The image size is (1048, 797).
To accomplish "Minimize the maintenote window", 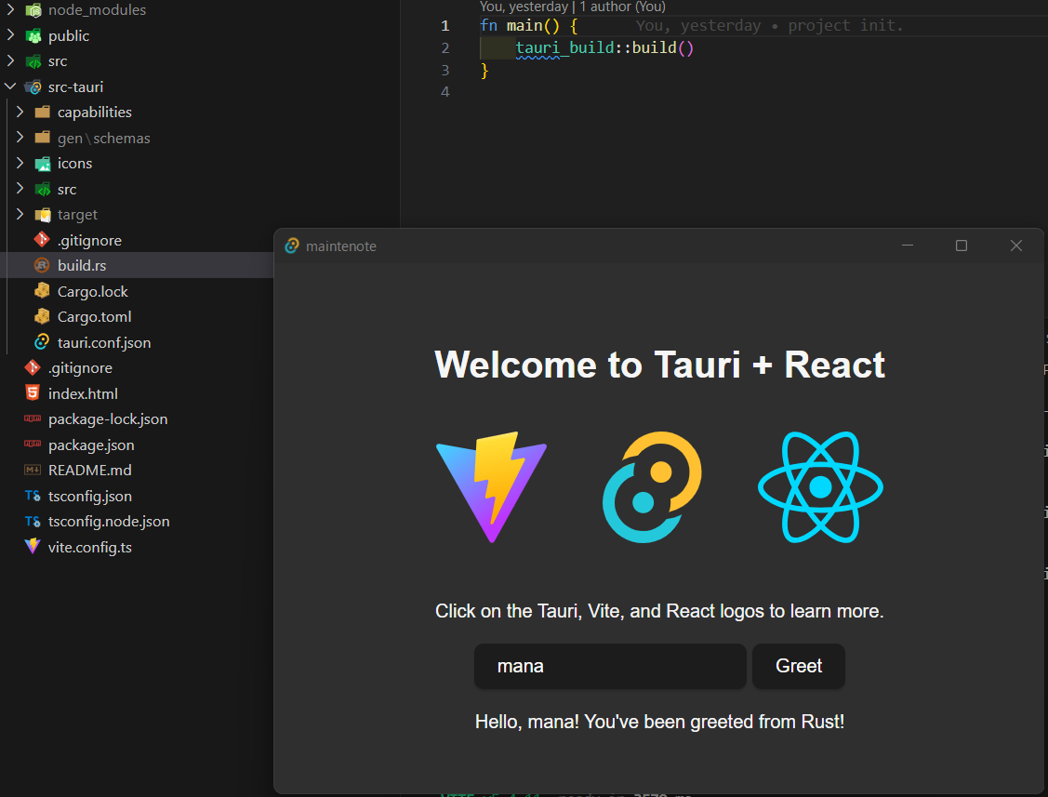I will (x=907, y=246).
